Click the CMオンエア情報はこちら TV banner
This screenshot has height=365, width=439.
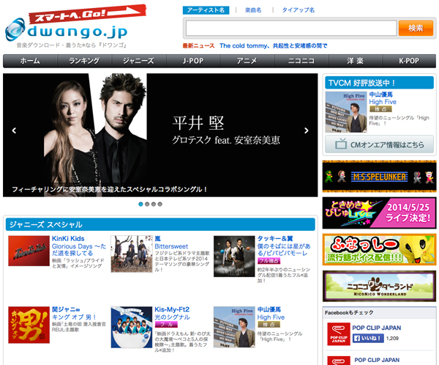tap(379, 144)
